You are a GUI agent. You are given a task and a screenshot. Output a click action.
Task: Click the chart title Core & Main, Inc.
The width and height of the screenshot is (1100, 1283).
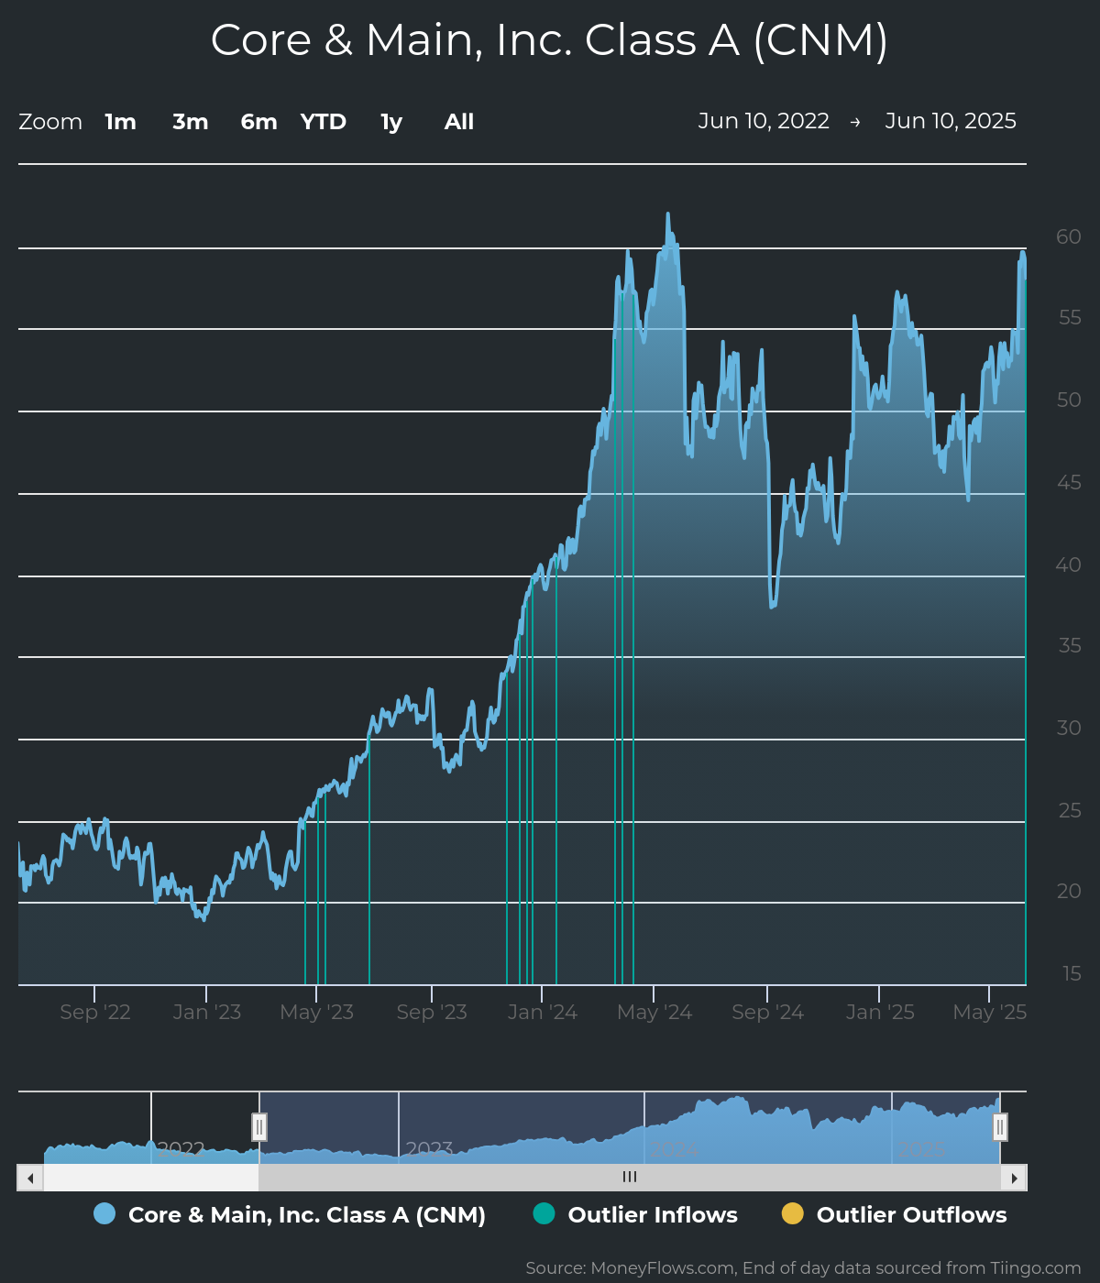(x=550, y=40)
